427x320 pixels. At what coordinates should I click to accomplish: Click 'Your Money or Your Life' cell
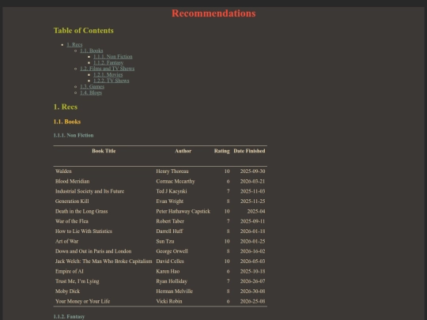coord(82,301)
